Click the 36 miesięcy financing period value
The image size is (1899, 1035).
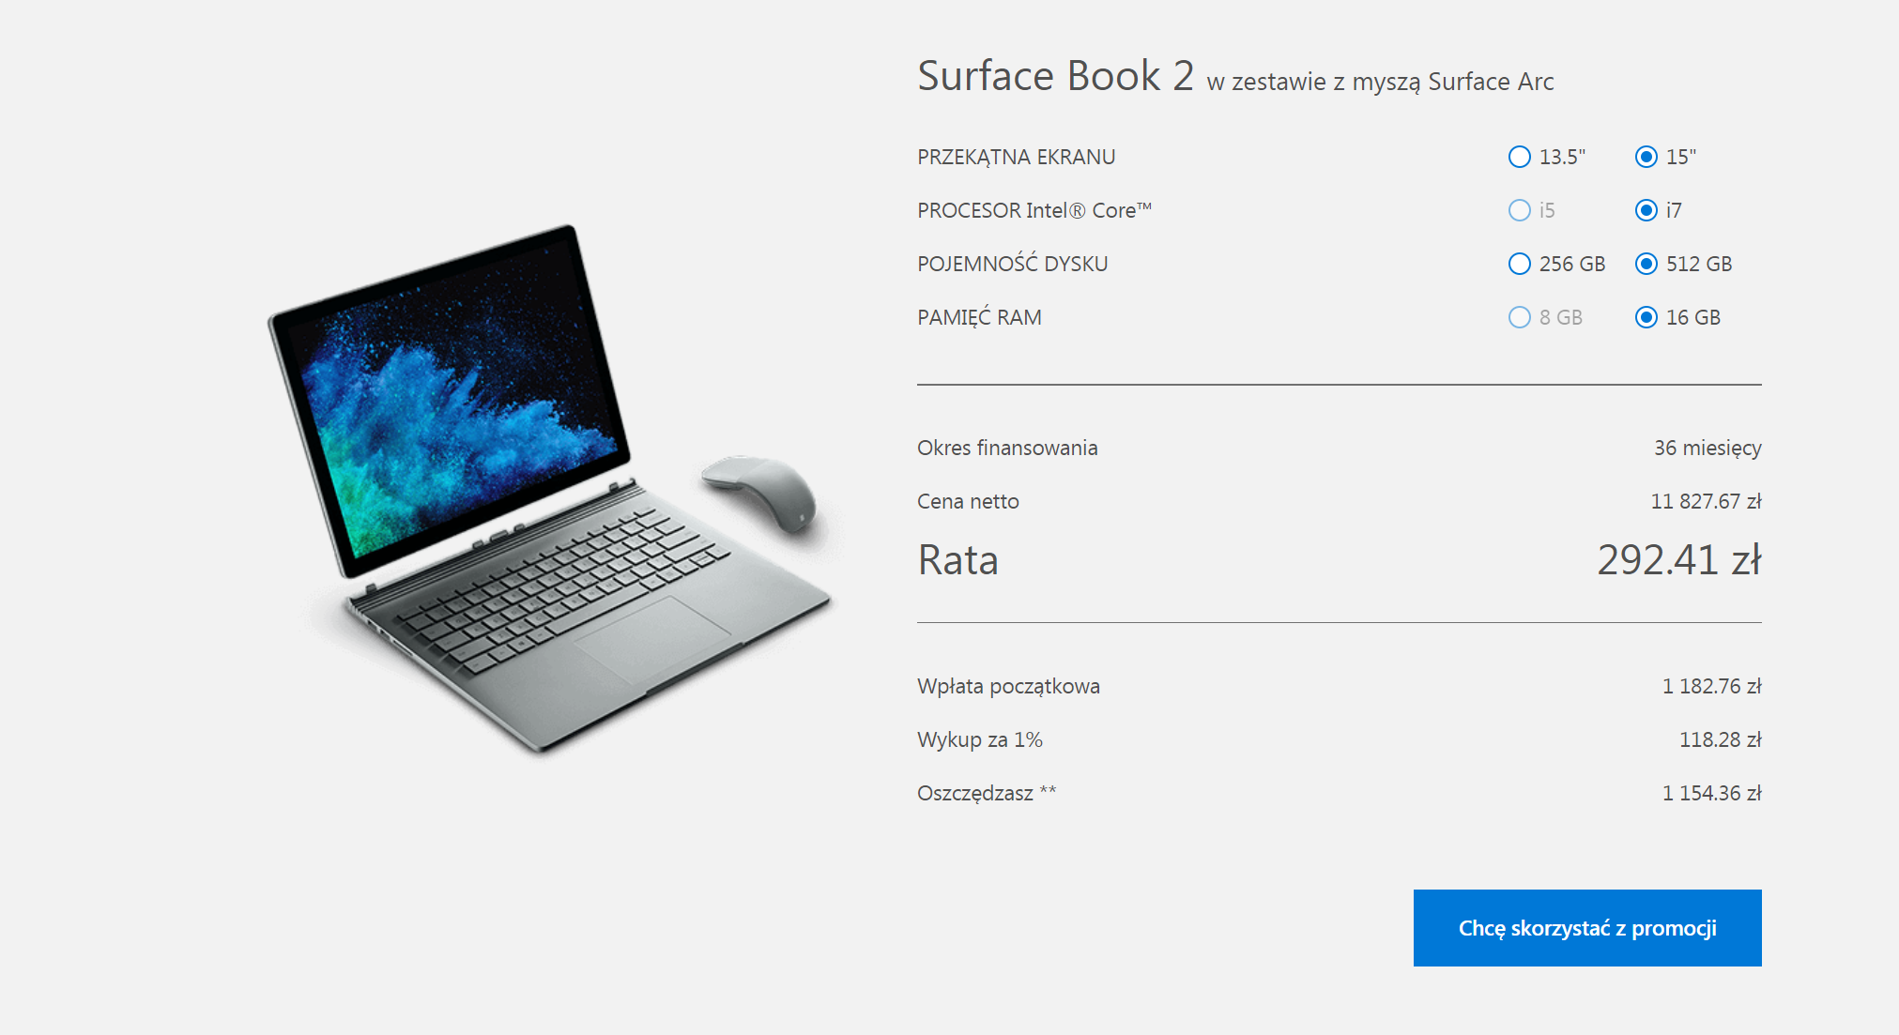[1708, 448]
